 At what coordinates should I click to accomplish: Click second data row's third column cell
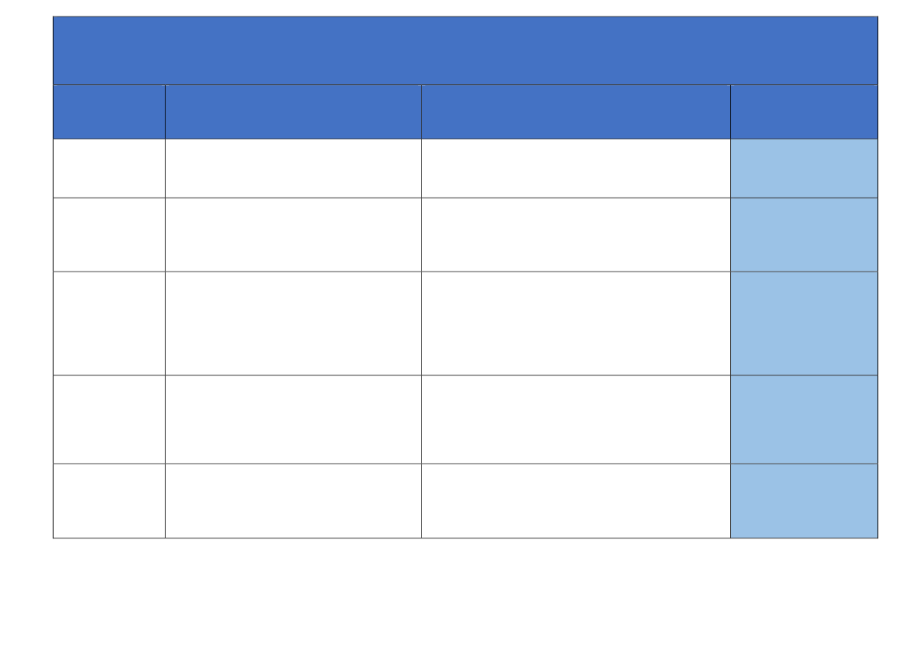[x=575, y=235]
